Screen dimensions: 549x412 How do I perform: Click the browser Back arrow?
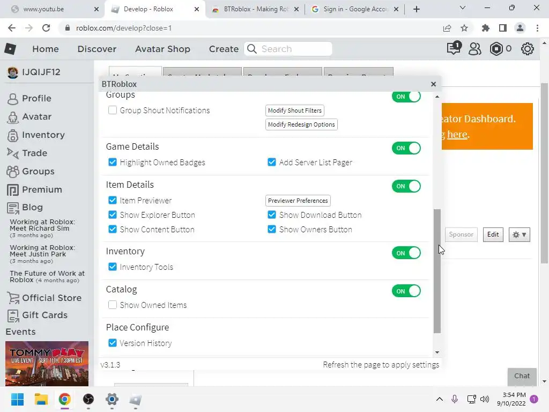[x=12, y=28]
